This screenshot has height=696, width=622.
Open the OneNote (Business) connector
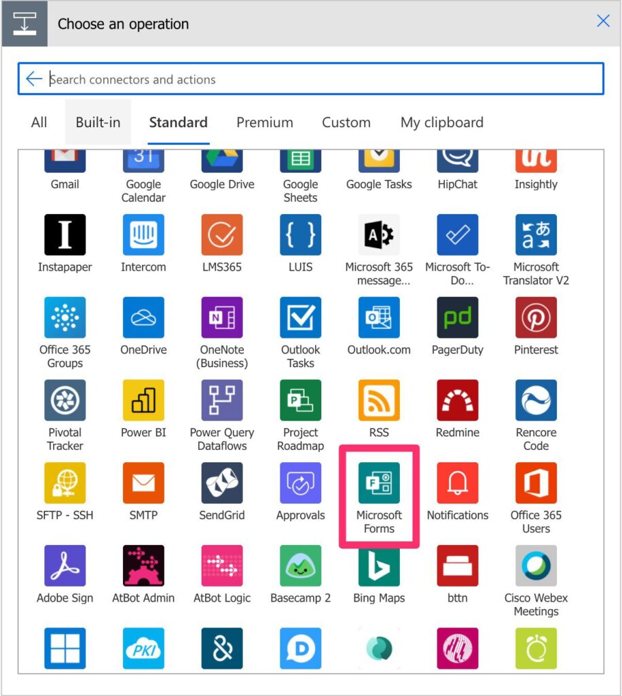pyautogui.click(x=222, y=317)
